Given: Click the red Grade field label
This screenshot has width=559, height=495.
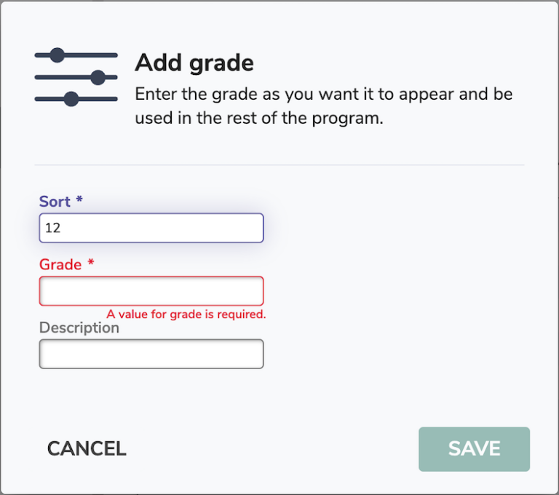Looking at the screenshot, I should tap(60, 265).
